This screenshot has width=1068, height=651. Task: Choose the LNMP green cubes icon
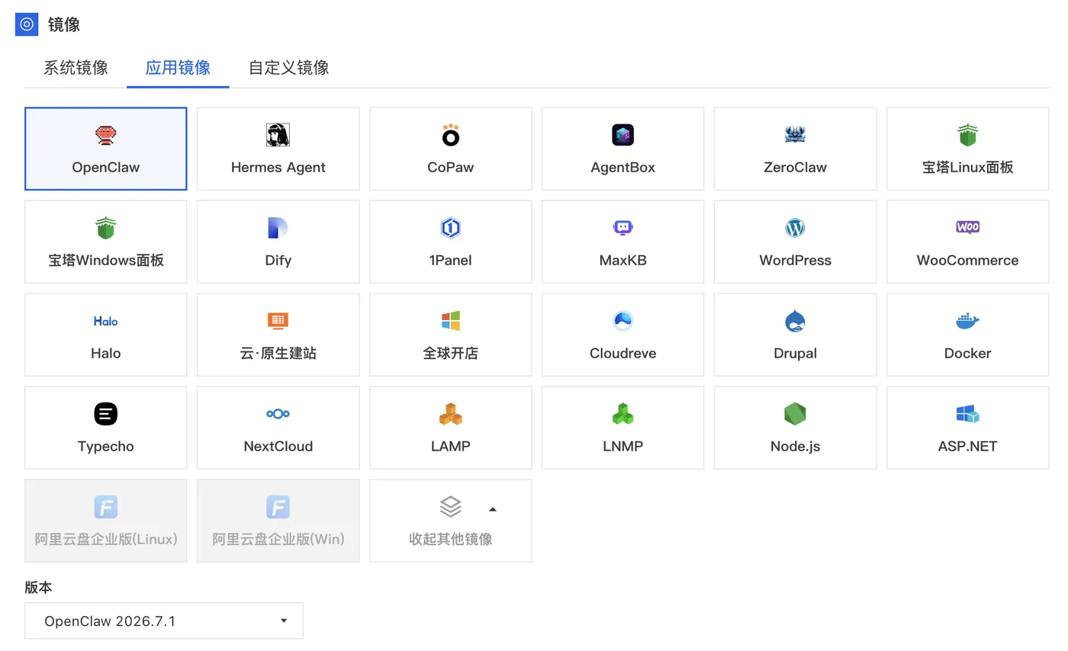click(623, 414)
